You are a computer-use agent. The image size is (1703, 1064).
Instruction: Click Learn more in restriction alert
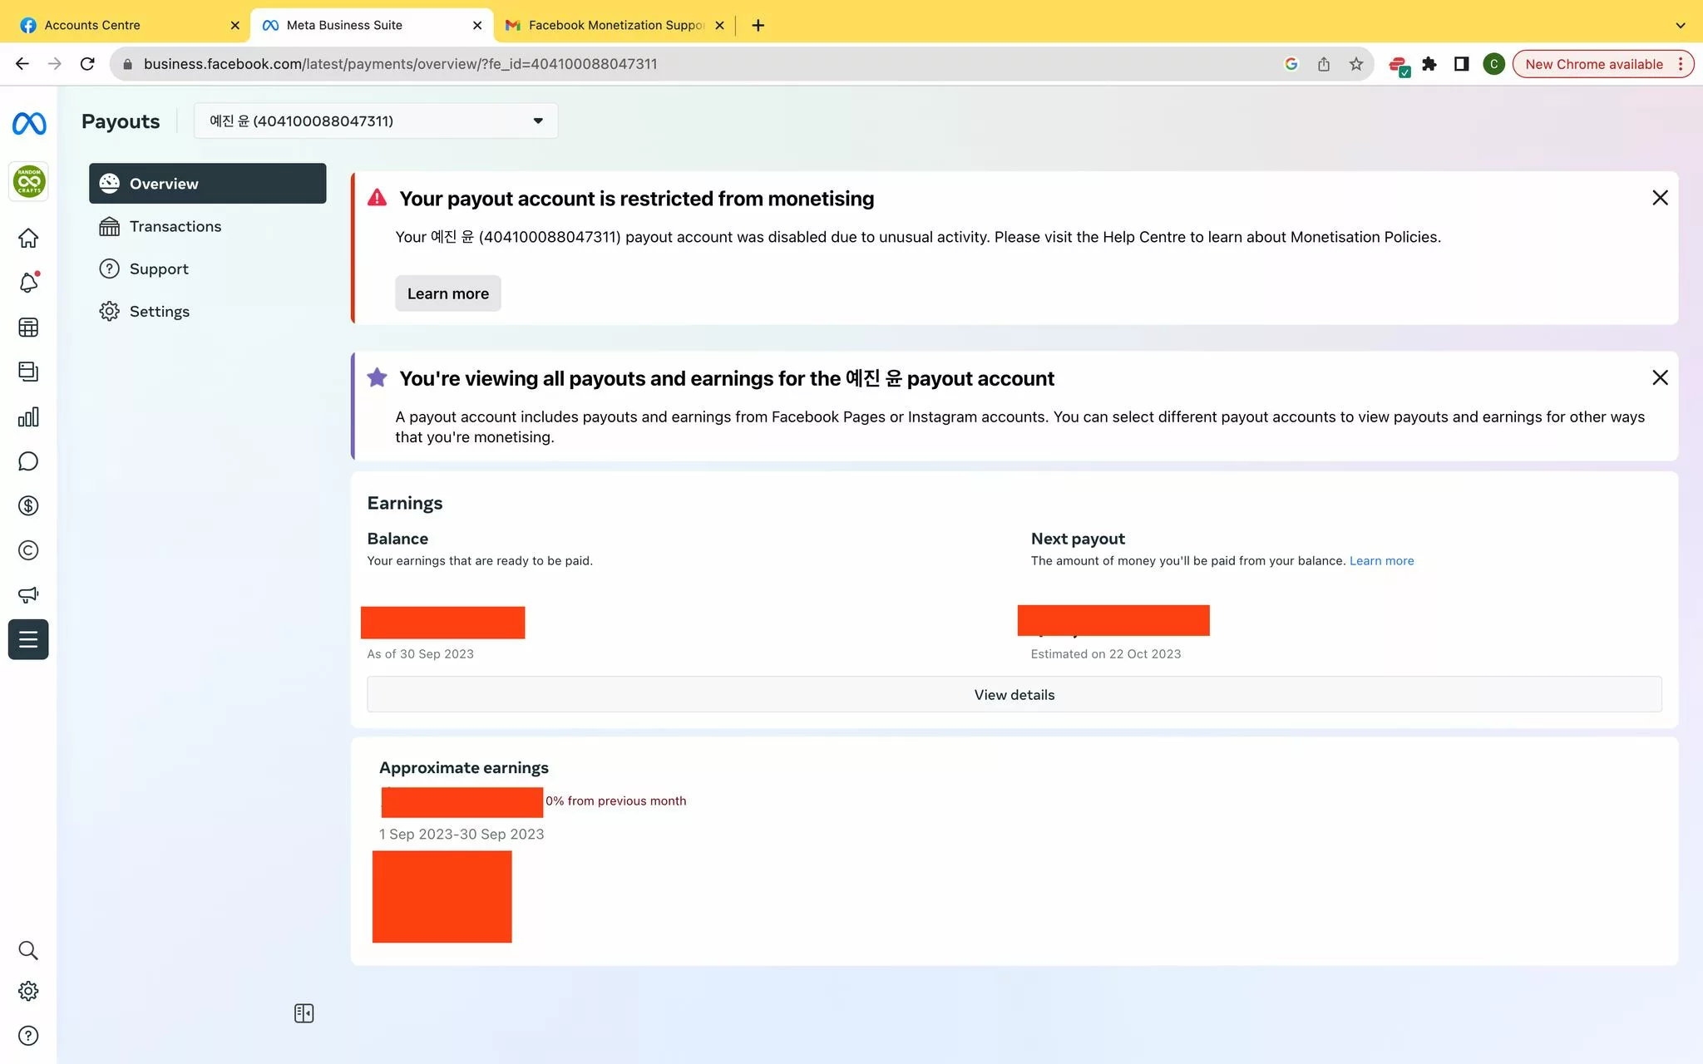[x=448, y=293]
